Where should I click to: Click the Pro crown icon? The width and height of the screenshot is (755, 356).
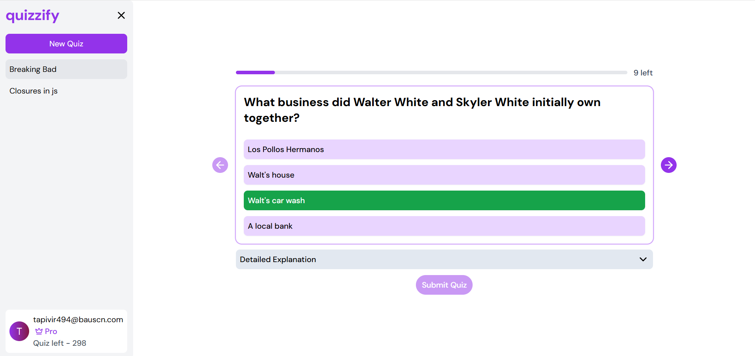point(39,331)
